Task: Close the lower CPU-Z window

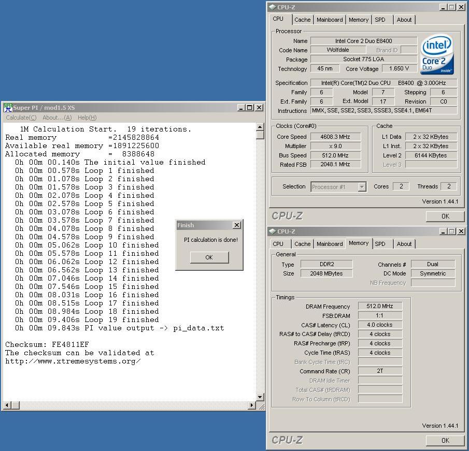Action: point(461,231)
